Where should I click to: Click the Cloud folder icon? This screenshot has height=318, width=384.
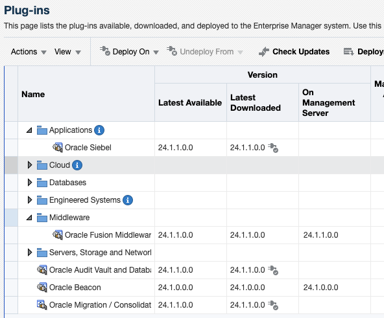click(x=42, y=165)
